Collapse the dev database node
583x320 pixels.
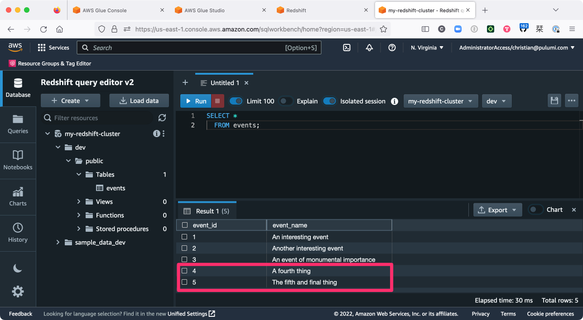tap(58, 147)
